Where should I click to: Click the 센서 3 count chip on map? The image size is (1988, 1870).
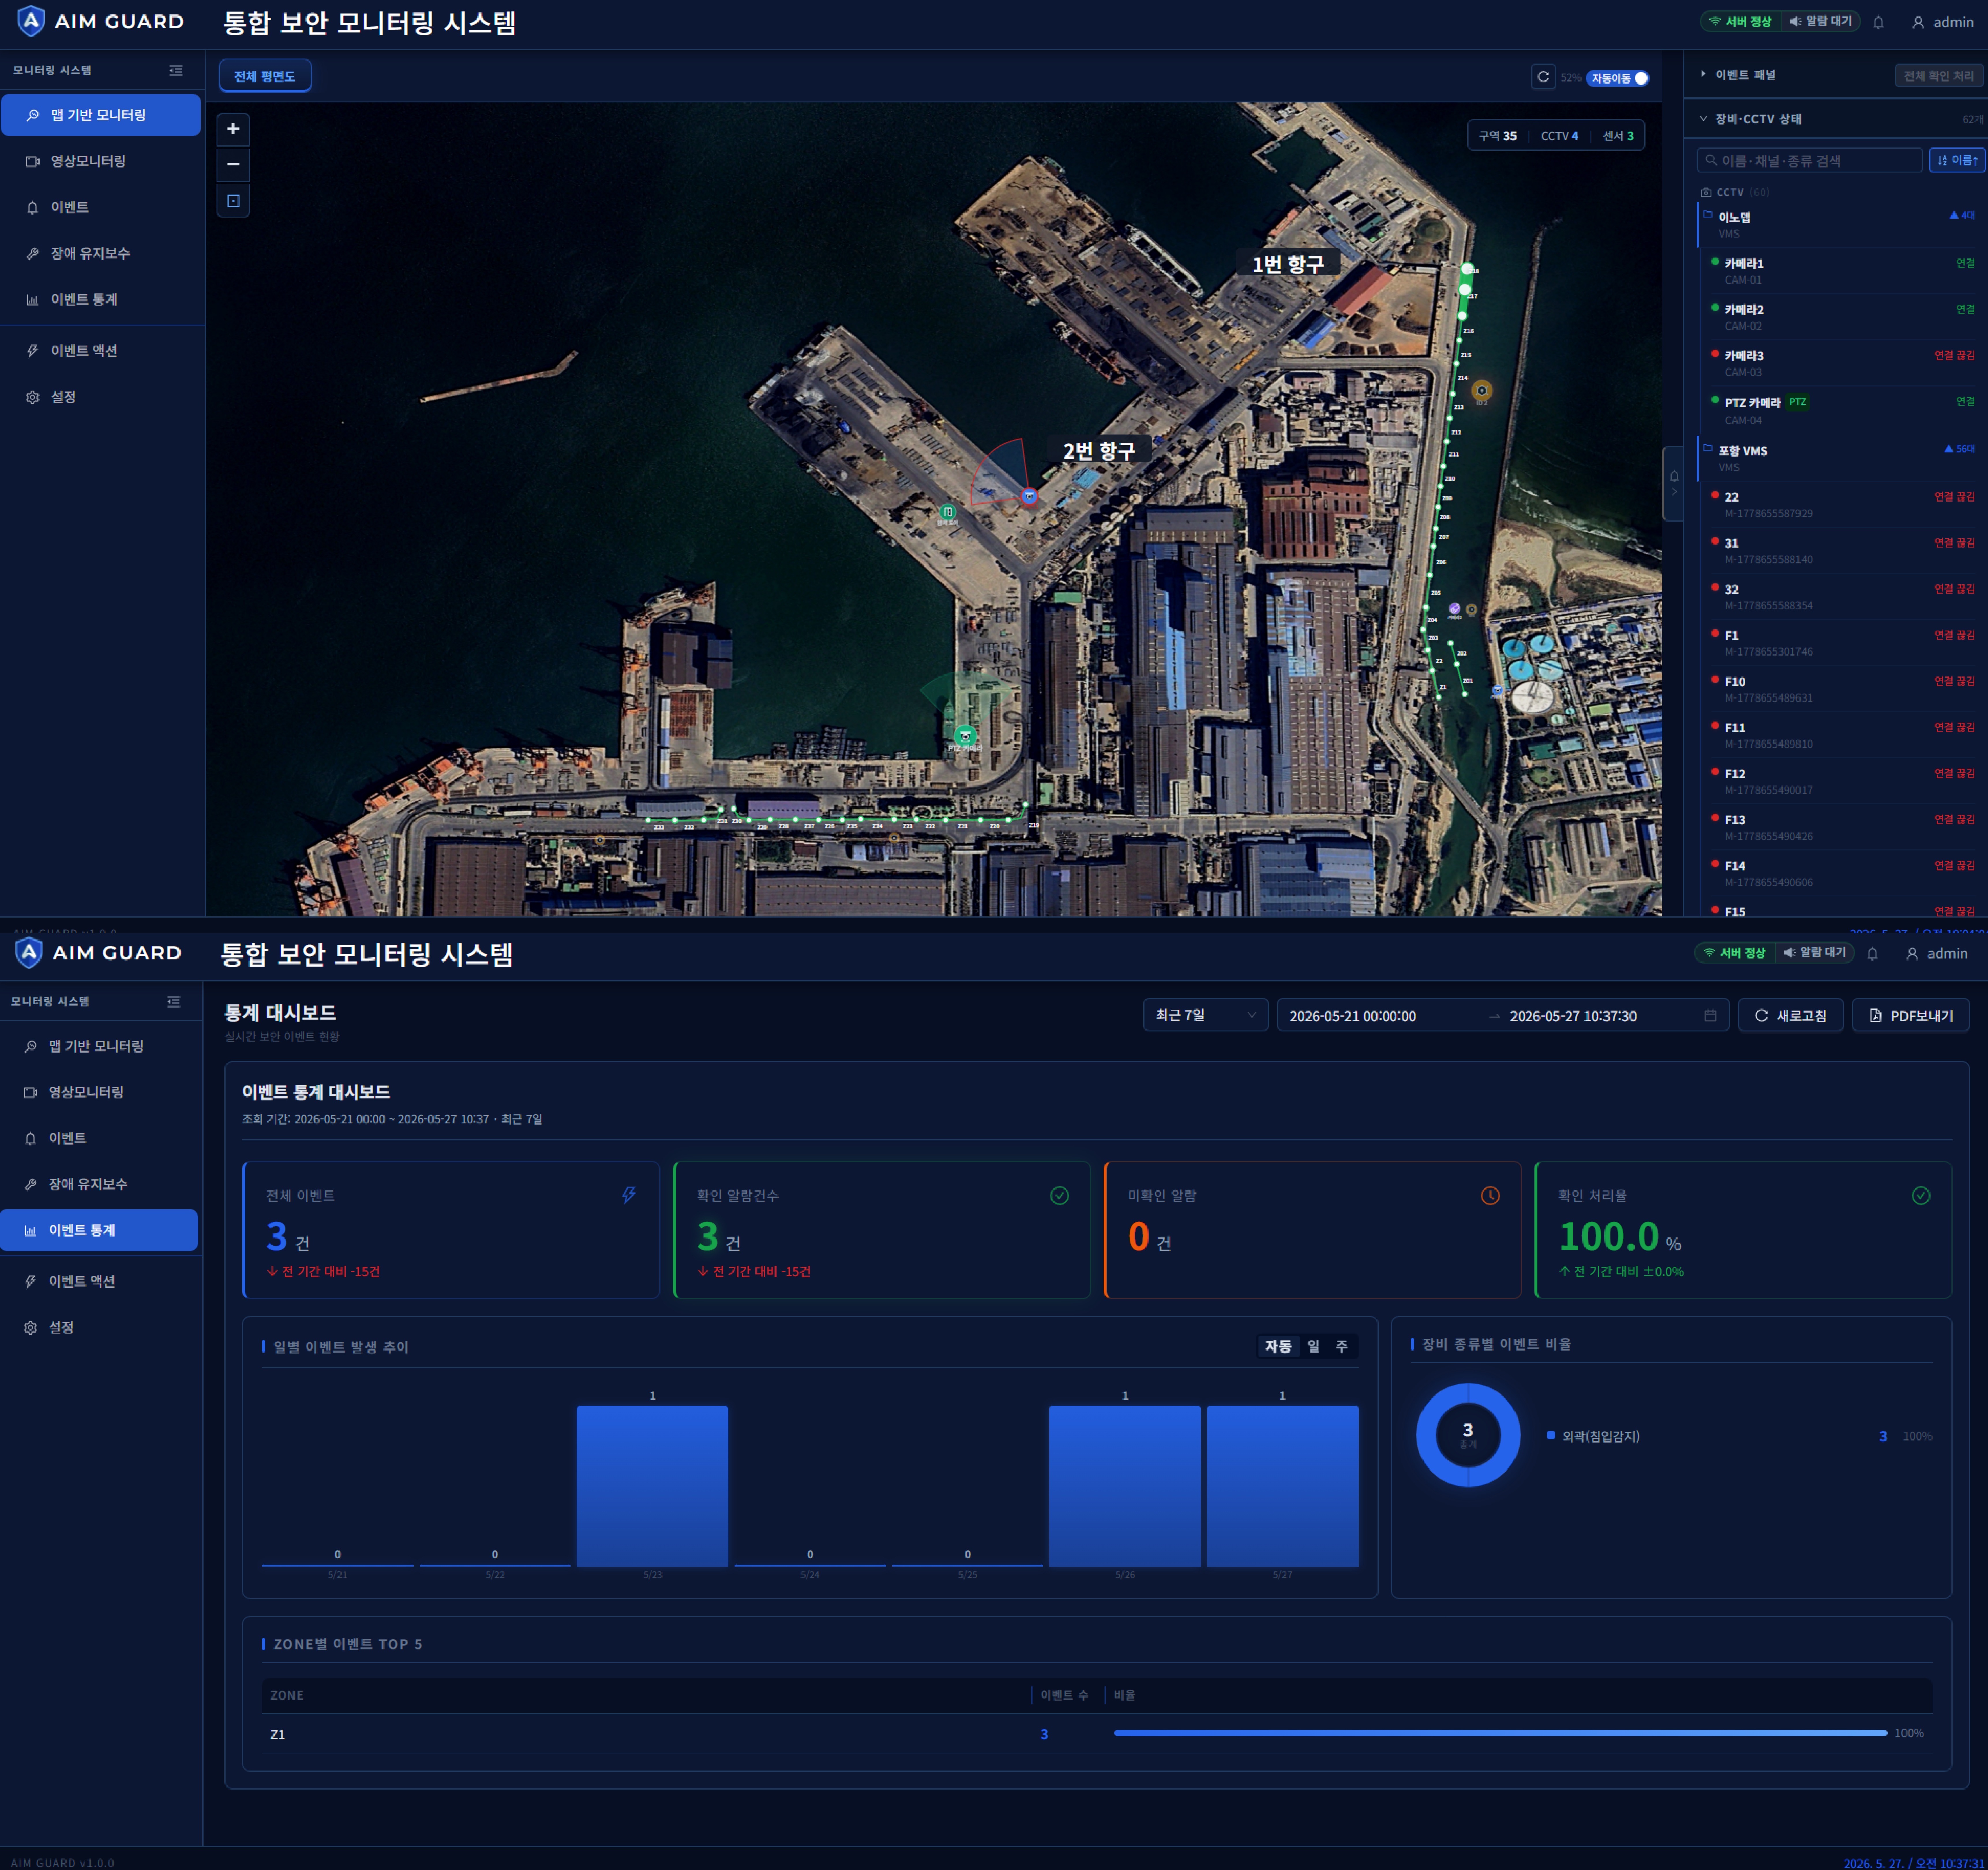pyautogui.click(x=1618, y=136)
